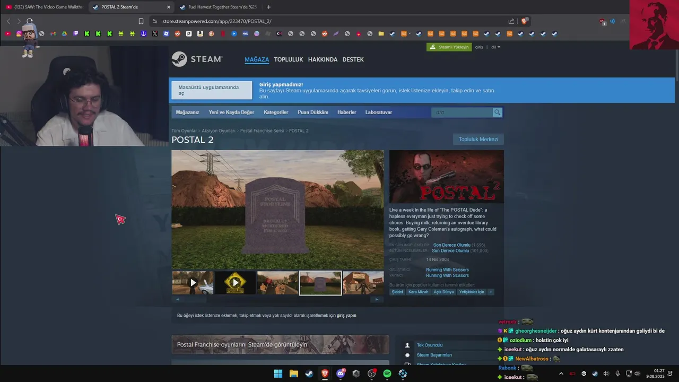Click the Brave browser taskbar icon
Image resolution: width=679 pixels, height=382 pixels.
pos(325,374)
